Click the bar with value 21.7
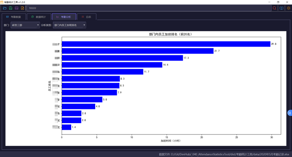292x157 pixels. [138, 51]
